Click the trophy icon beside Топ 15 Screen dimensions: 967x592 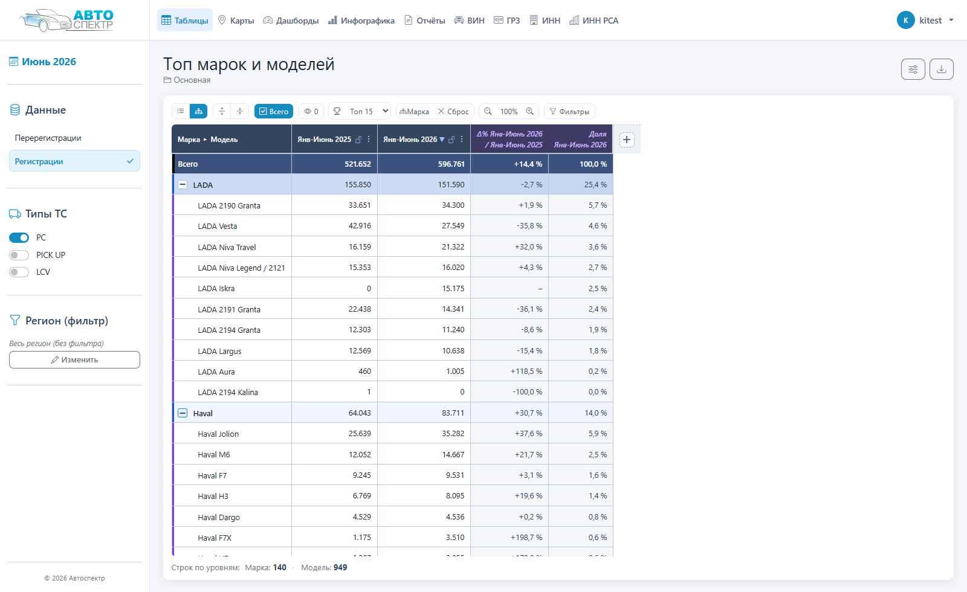(x=337, y=111)
